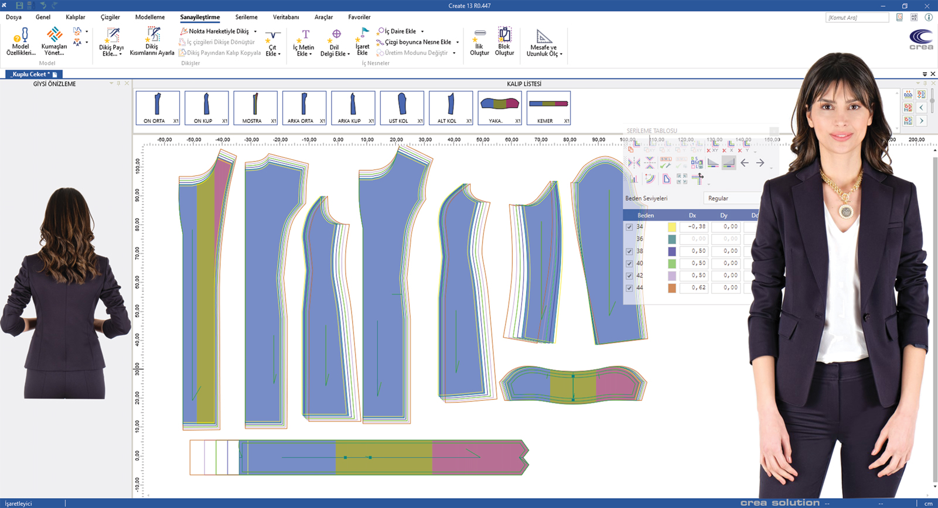Expand Mesafe ve Uzunluk Ölç dropdown
The width and height of the screenshot is (938, 508).
coord(561,54)
